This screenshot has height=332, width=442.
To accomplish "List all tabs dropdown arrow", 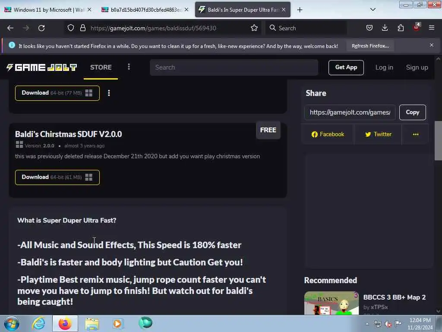I will point(373,10).
